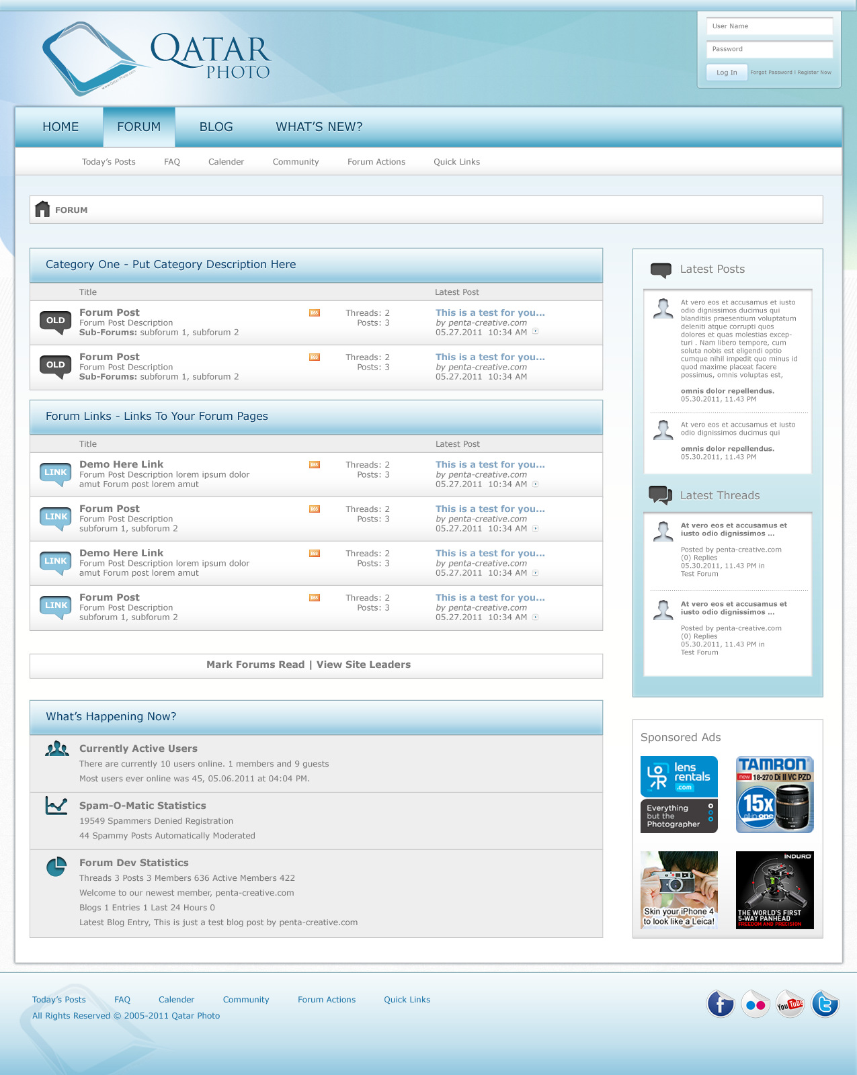Viewport: 857px width, 1075px height.
Task: Open the Tamron 18-270 lens ad
Action: pyautogui.click(x=774, y=794)
